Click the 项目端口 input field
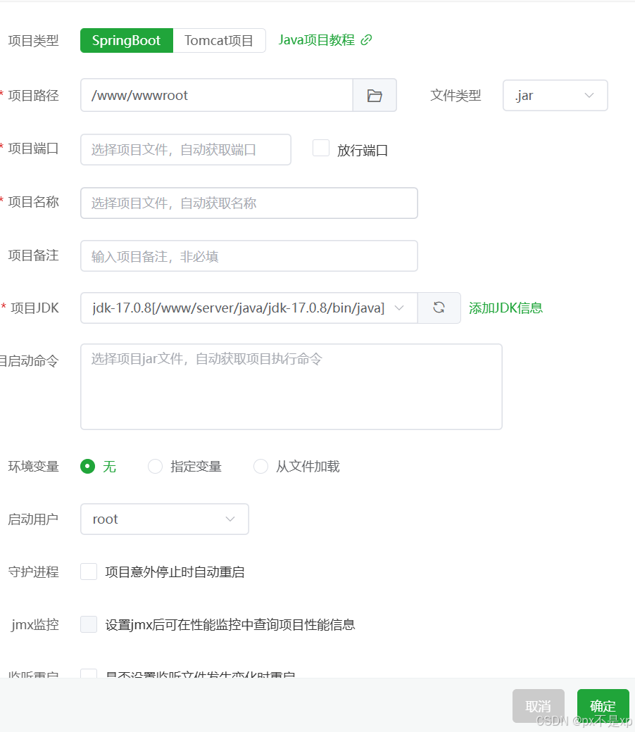 coord(186,149)
